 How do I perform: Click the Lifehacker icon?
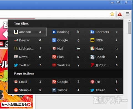point(16,49)
